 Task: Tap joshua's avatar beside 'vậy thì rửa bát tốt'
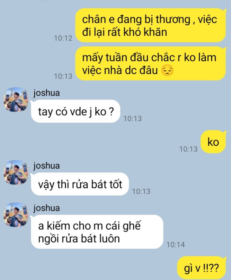coord(16,172)
